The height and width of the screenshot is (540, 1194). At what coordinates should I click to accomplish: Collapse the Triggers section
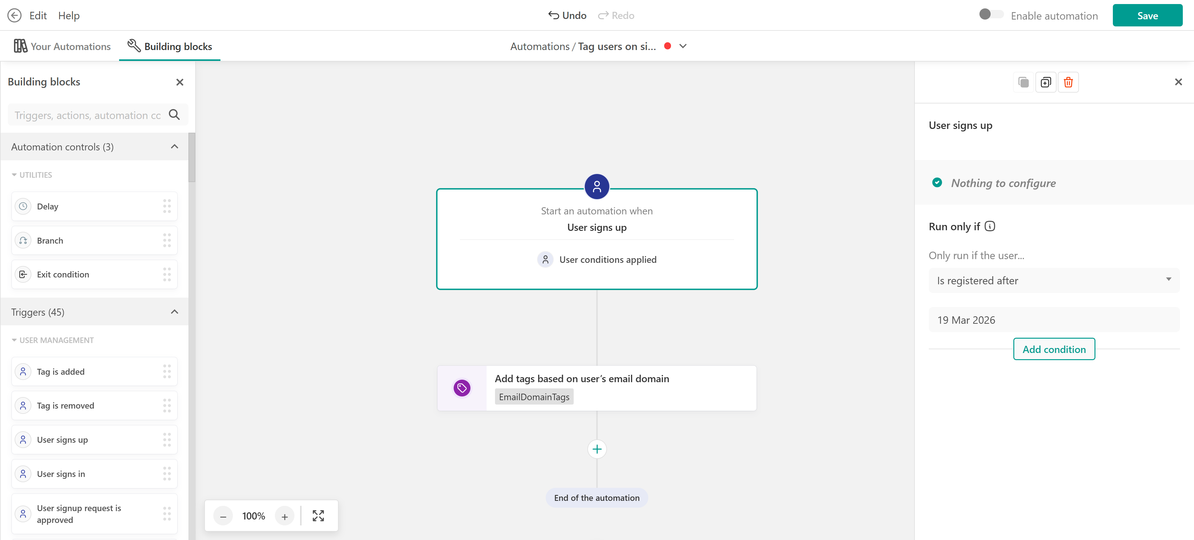(174, 312)
